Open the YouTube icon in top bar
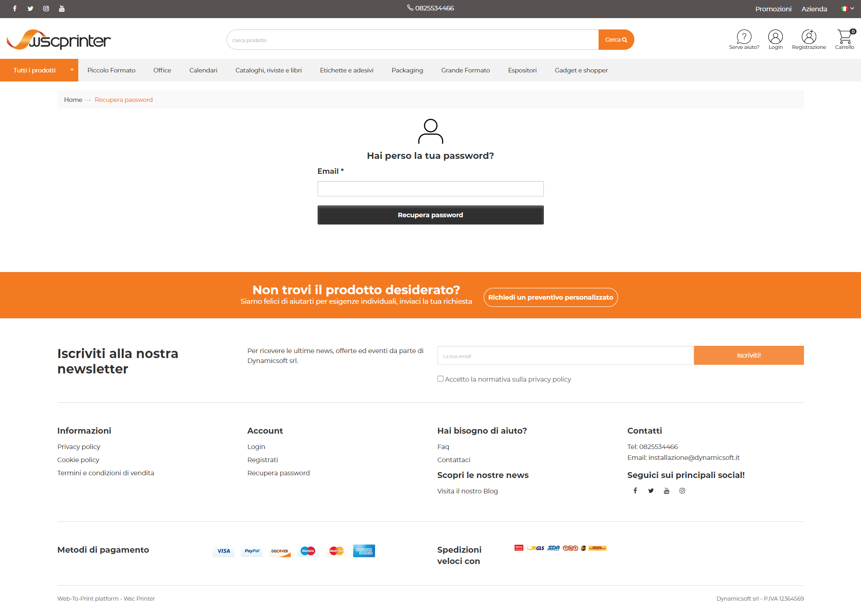The height and width of the screenshot is (607, 861). [62, 9]
